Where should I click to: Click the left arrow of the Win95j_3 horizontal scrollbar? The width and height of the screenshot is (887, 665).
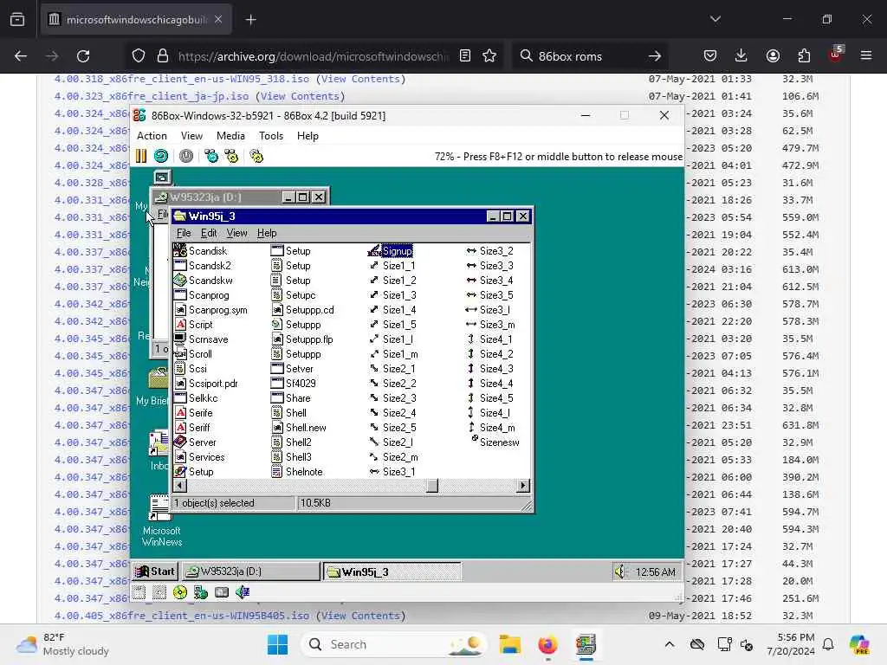pos(179,485)
